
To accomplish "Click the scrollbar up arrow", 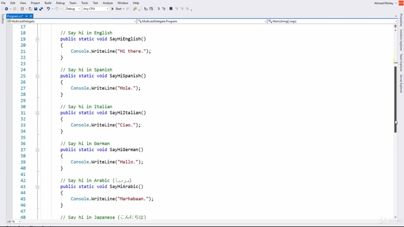I will (x=395, y=30).
